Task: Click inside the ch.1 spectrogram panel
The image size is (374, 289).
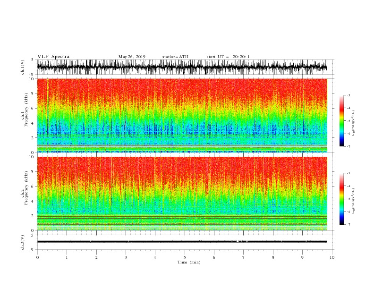Action: 182,115
